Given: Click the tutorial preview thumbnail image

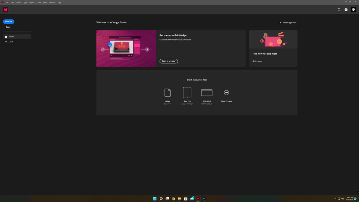Looking at the screenshot, I should (126, 48).
